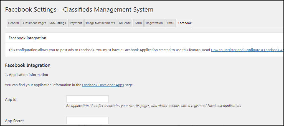Click the App Id field label

11,99
